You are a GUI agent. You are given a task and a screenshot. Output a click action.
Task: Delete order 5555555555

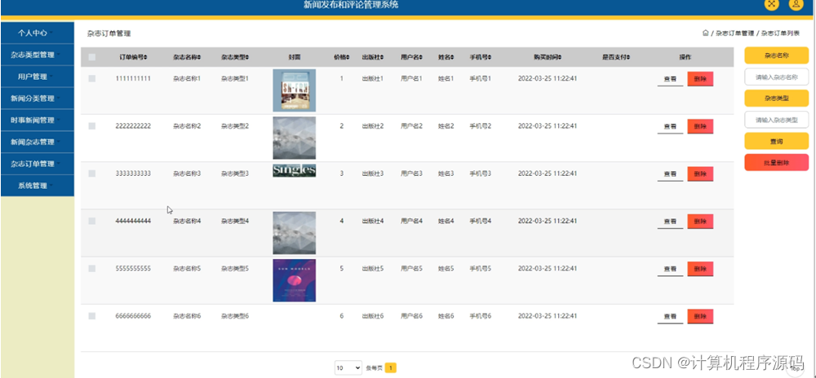pos(700,269)
